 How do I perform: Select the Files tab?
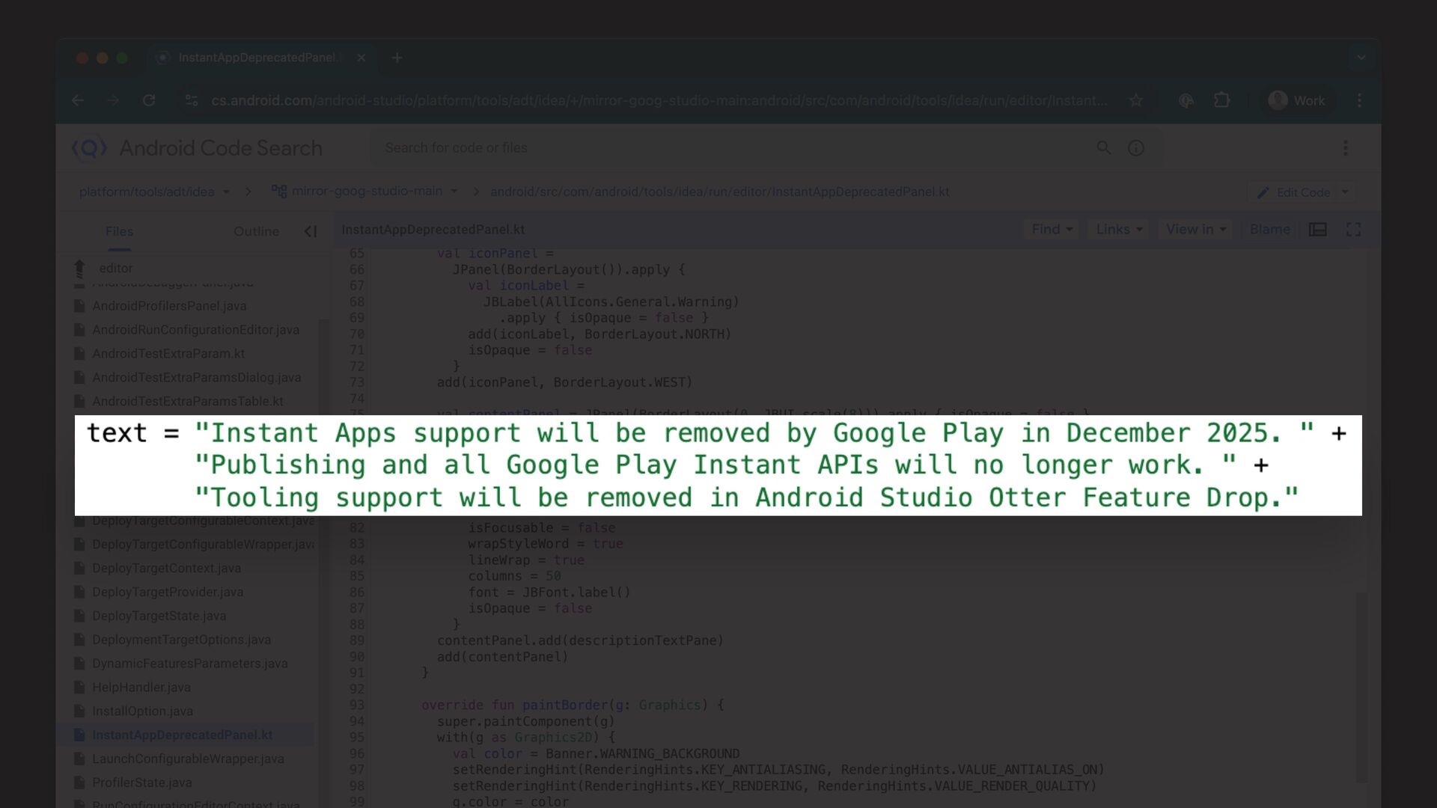(119, 231)
